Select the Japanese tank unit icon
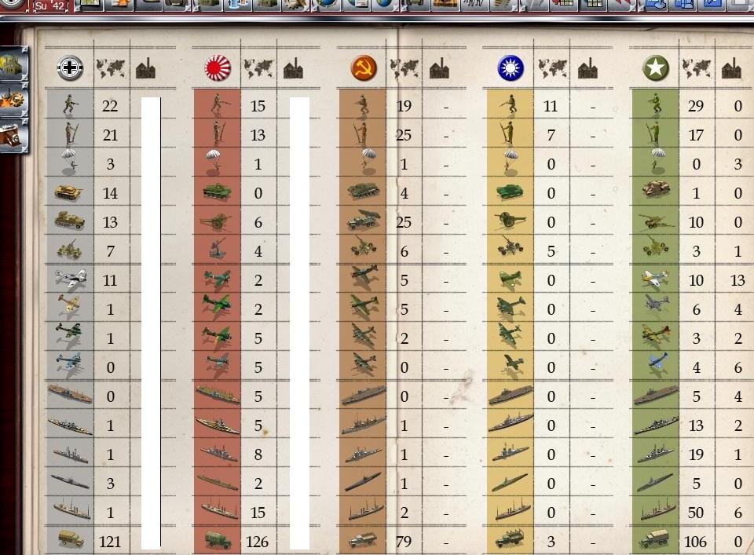Viewport: 754px width, 555px height. (x=217, y=192)
